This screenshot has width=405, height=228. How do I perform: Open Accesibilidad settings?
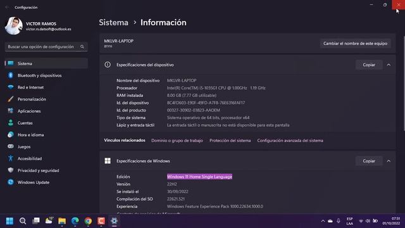click(46, 158)
